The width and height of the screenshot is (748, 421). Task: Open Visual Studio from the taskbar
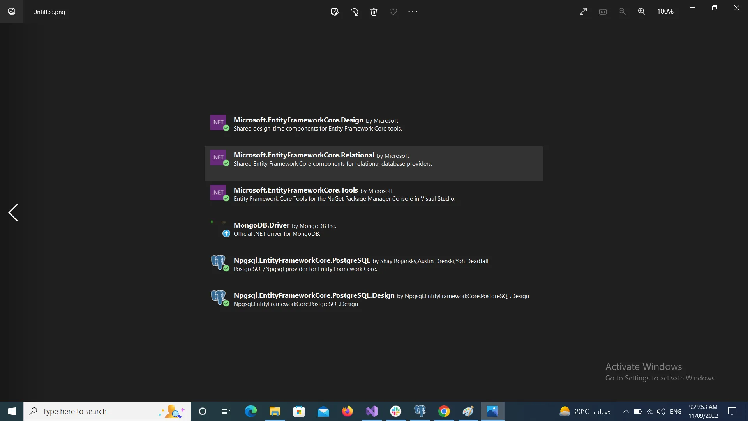point(372,411)
